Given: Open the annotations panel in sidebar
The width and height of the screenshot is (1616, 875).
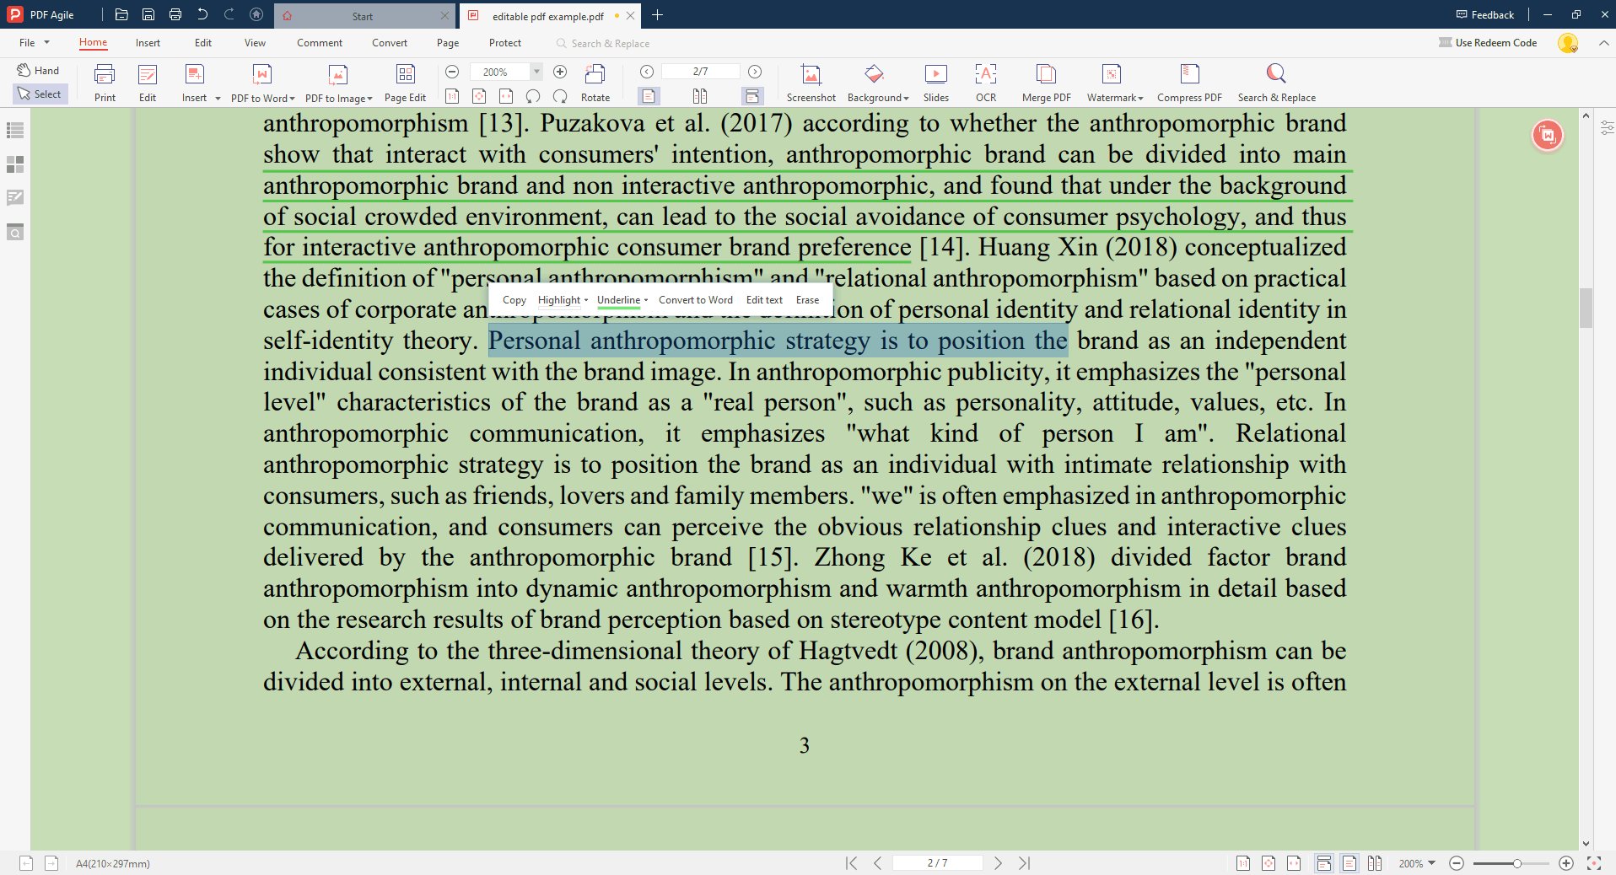Looking at the screenshot, I should pos(15,197).
